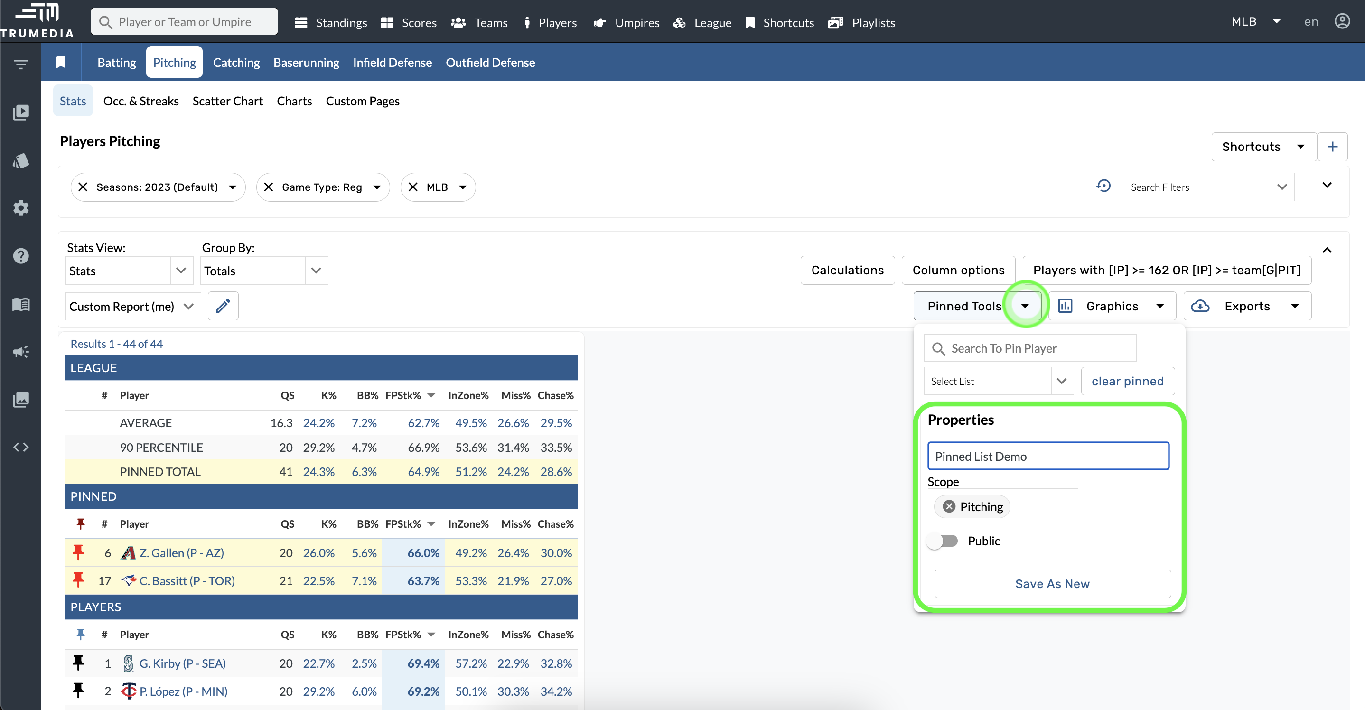
Task: Open the Scatter Chart tab
Action: pos(227,101)
